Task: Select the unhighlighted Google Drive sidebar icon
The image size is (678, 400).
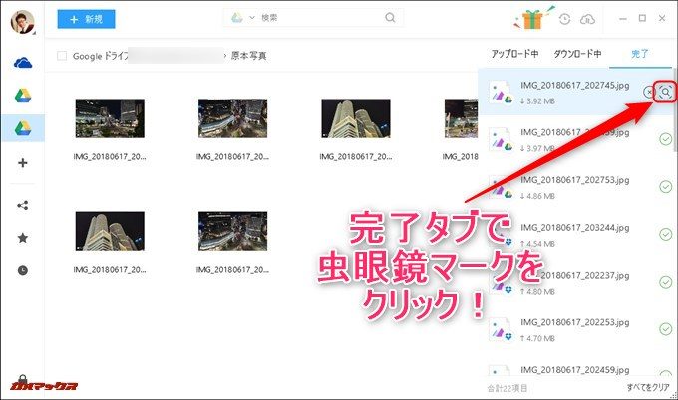Action: [23, 96]
